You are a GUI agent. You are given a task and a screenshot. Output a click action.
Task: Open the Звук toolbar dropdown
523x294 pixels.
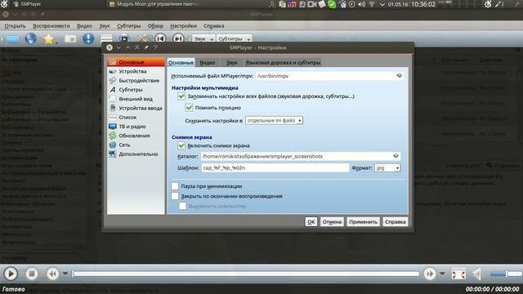coord(203,38)
